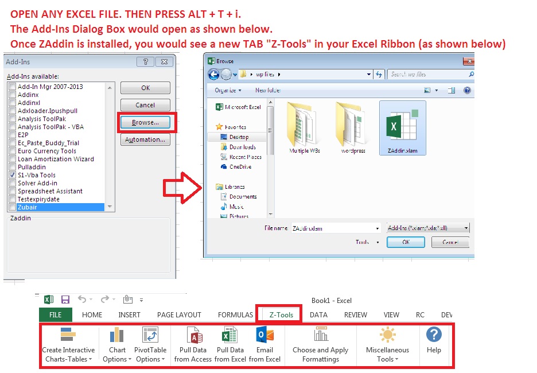This screenshot has width=537, height=373.
Task: Open the Undo history dropdown arrow
Action: point(91,300)
